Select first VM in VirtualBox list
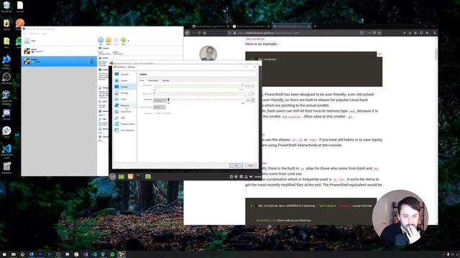Image resolution: width=460 pixels, height=258 pixels. (59, 51)
